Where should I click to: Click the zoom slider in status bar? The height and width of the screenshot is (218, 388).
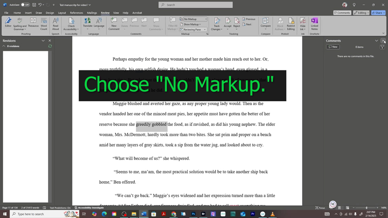[x=366, y=208]
